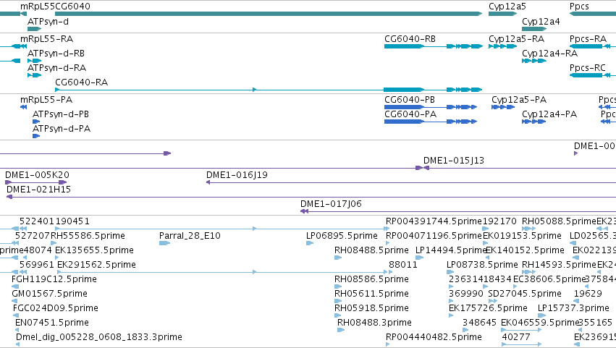Select the EK140152.5prime EST label

(x=526, y=250)
